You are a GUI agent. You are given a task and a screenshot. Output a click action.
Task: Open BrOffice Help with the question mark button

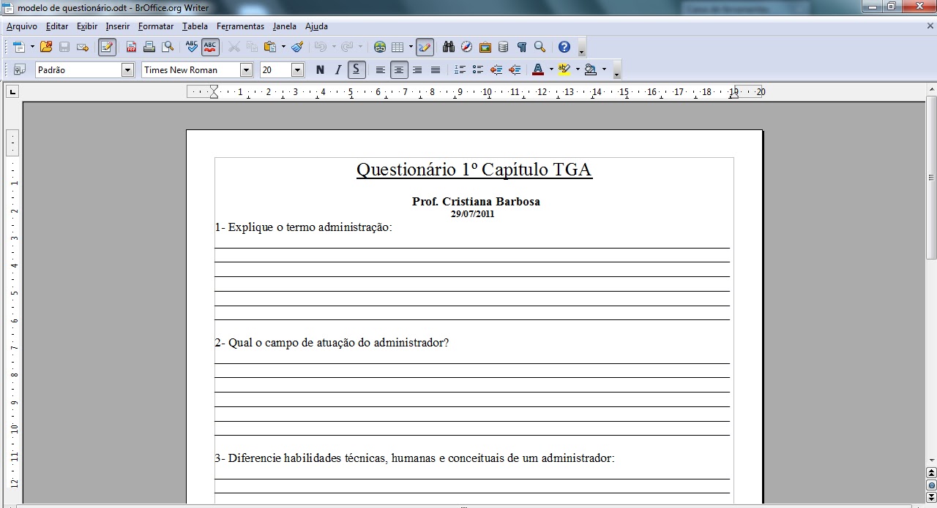[x=563, y=46]
